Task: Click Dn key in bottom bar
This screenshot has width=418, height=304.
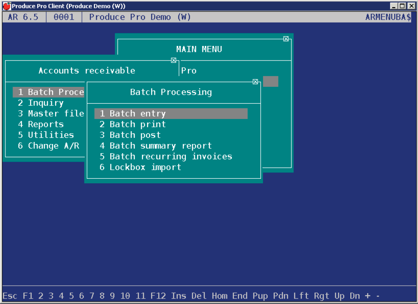Action: (x=355, y=296)
